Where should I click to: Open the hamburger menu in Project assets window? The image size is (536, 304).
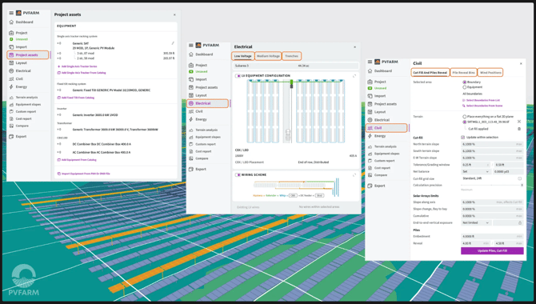11,13
